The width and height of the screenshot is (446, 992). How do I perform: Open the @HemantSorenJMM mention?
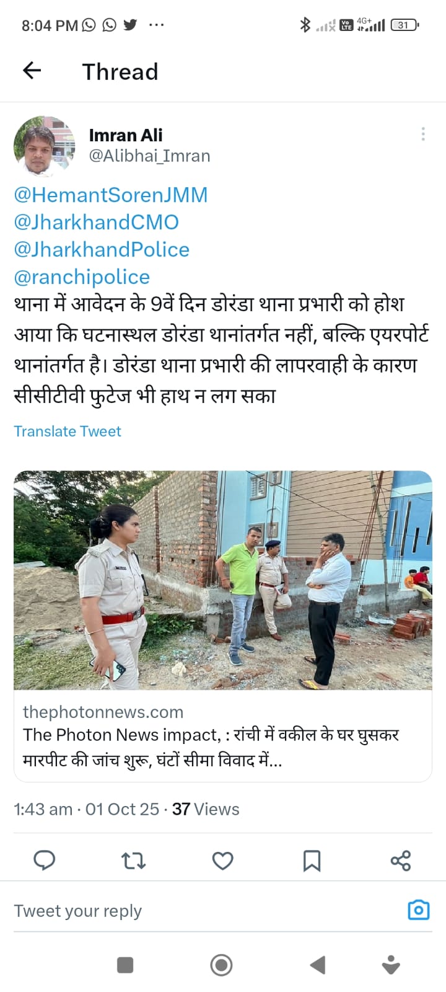[x=111, y=195]
